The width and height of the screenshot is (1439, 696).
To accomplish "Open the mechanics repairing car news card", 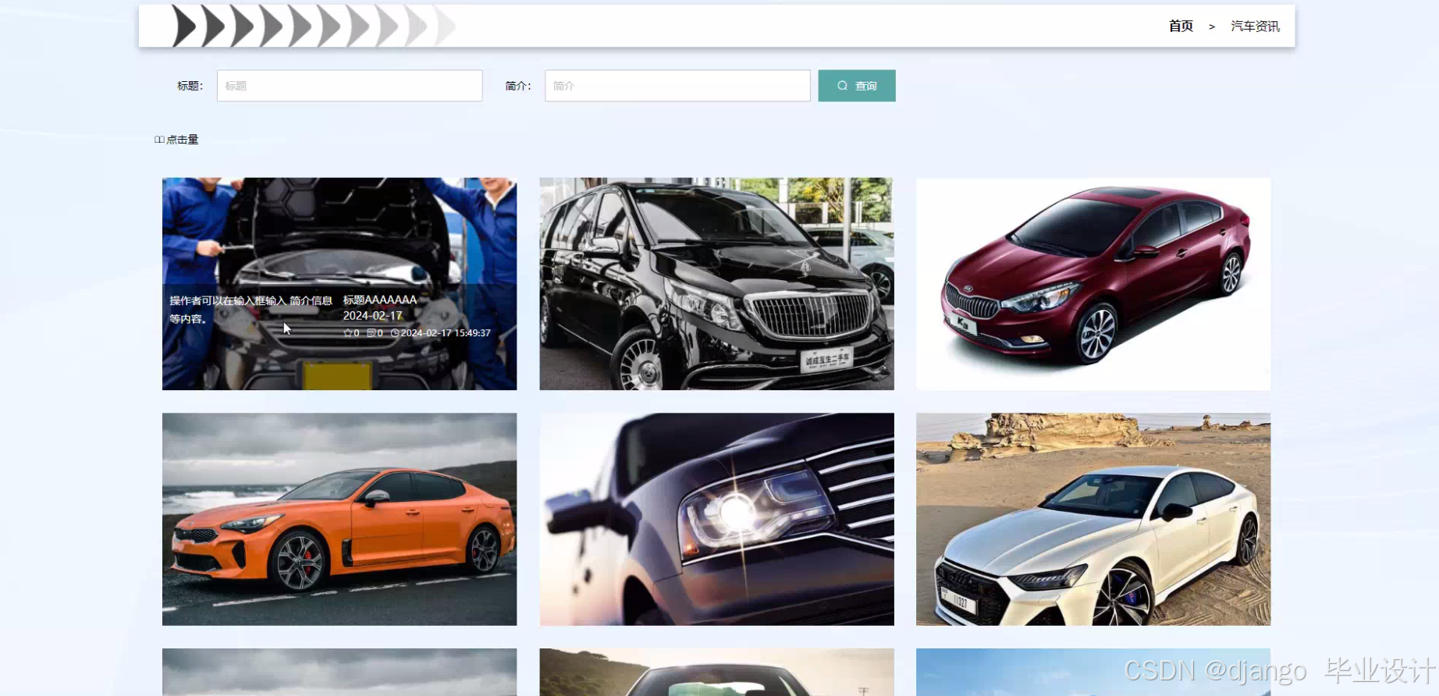I will (x=339, y=284).
